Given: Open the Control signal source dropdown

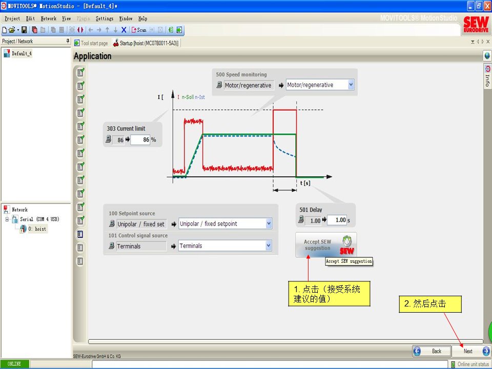Looking at the screenshot, I should pyautogui.click(x=269, y=246).
